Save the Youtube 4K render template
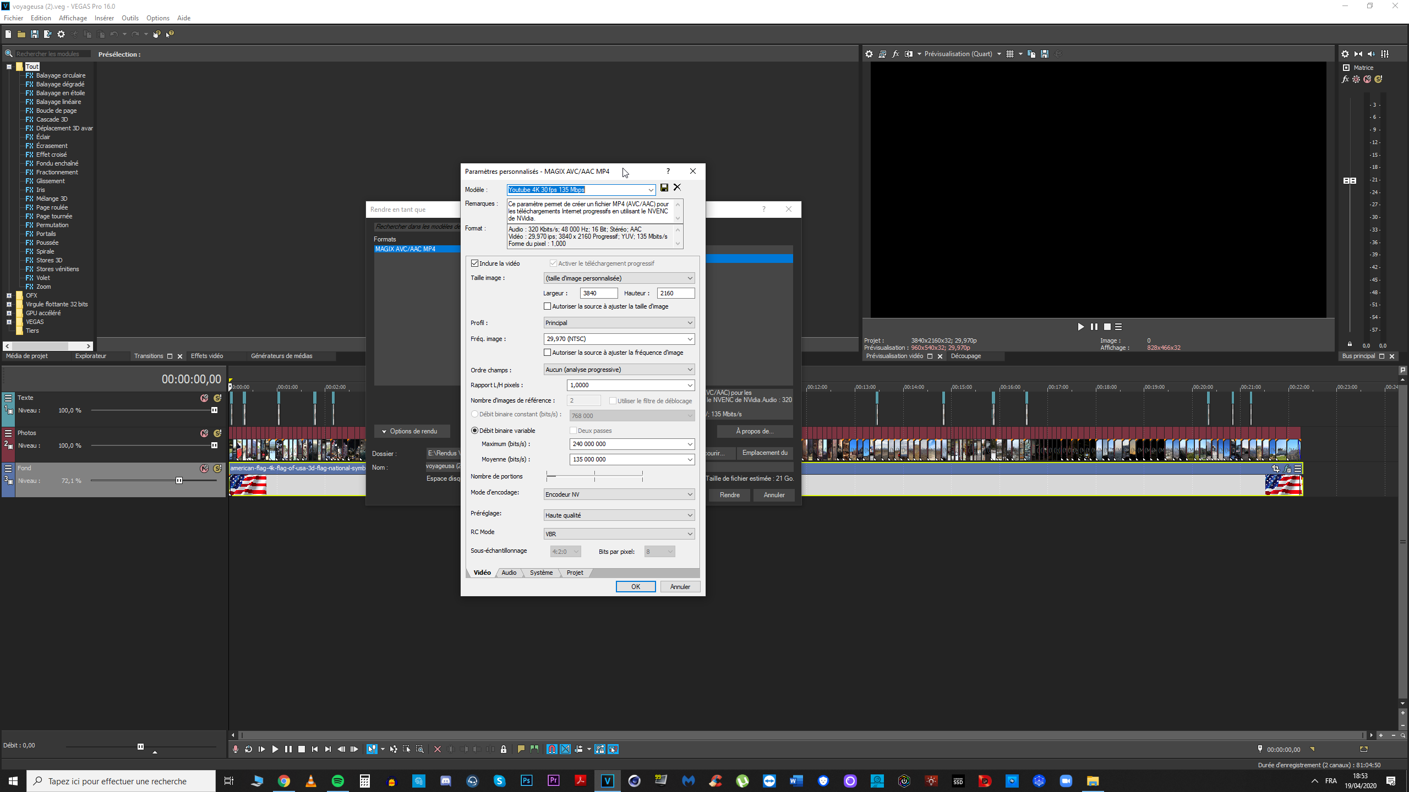 pos(664,188)
